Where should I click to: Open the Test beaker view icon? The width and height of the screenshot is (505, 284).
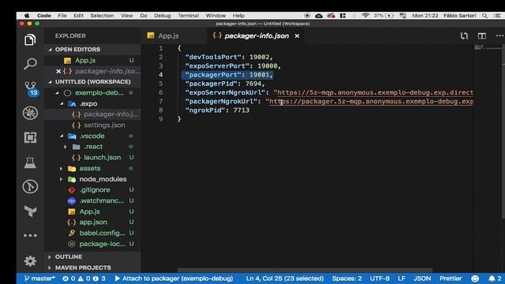point(30,162)
